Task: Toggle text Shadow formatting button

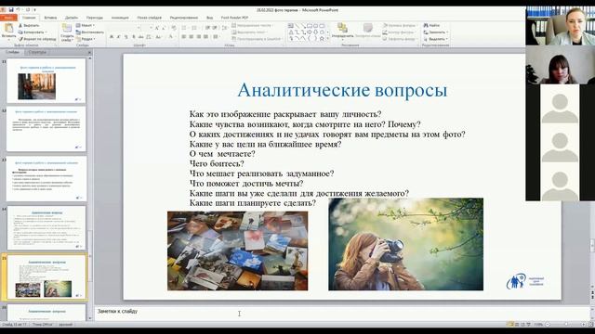Action: point(134,37)
